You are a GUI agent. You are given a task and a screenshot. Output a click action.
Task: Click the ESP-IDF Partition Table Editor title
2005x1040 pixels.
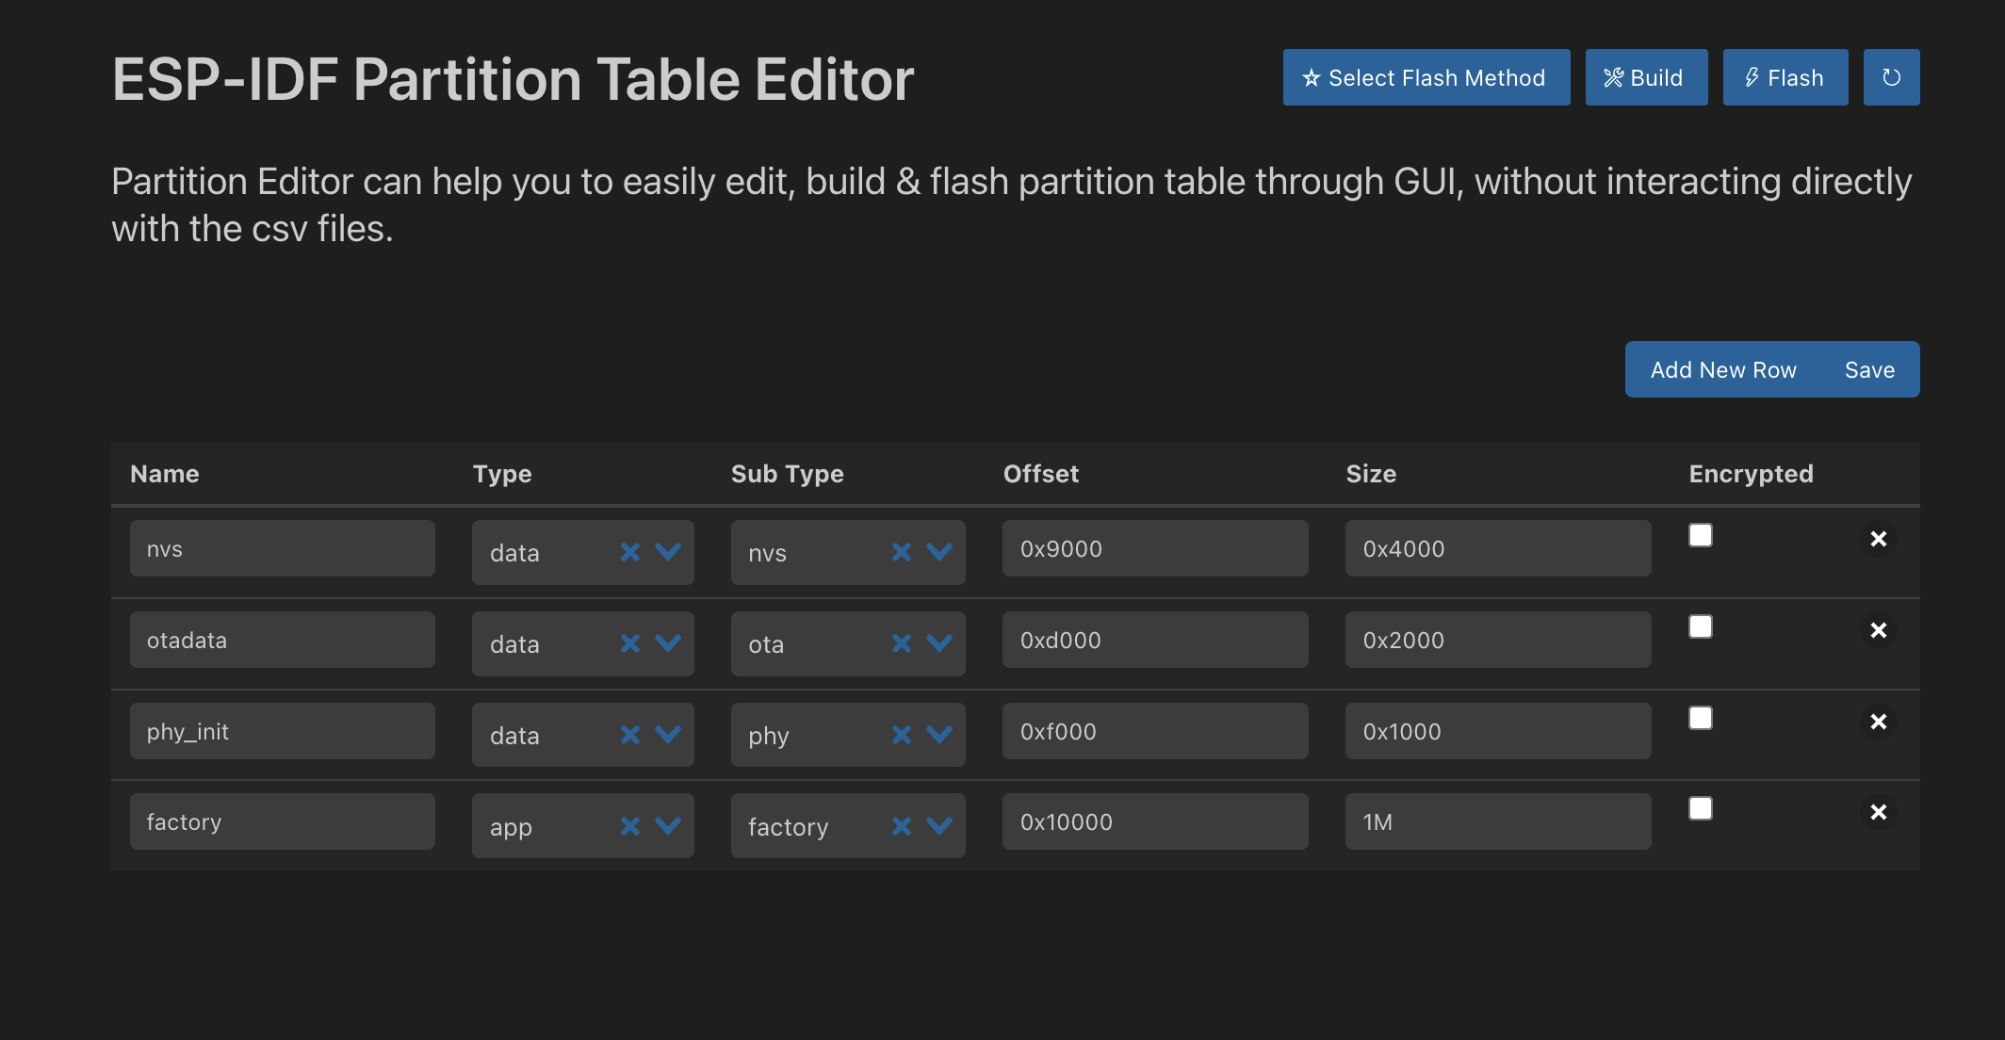[x=513, y=79]
